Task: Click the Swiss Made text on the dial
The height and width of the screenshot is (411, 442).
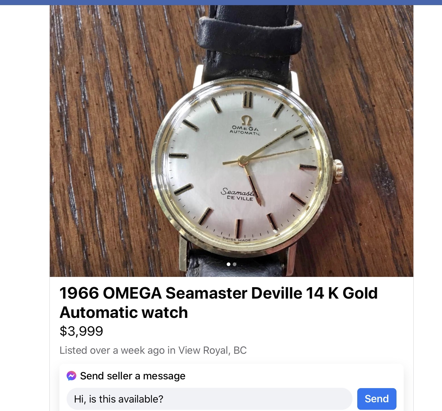Action: pyautogui.click(x=237, y=240)
